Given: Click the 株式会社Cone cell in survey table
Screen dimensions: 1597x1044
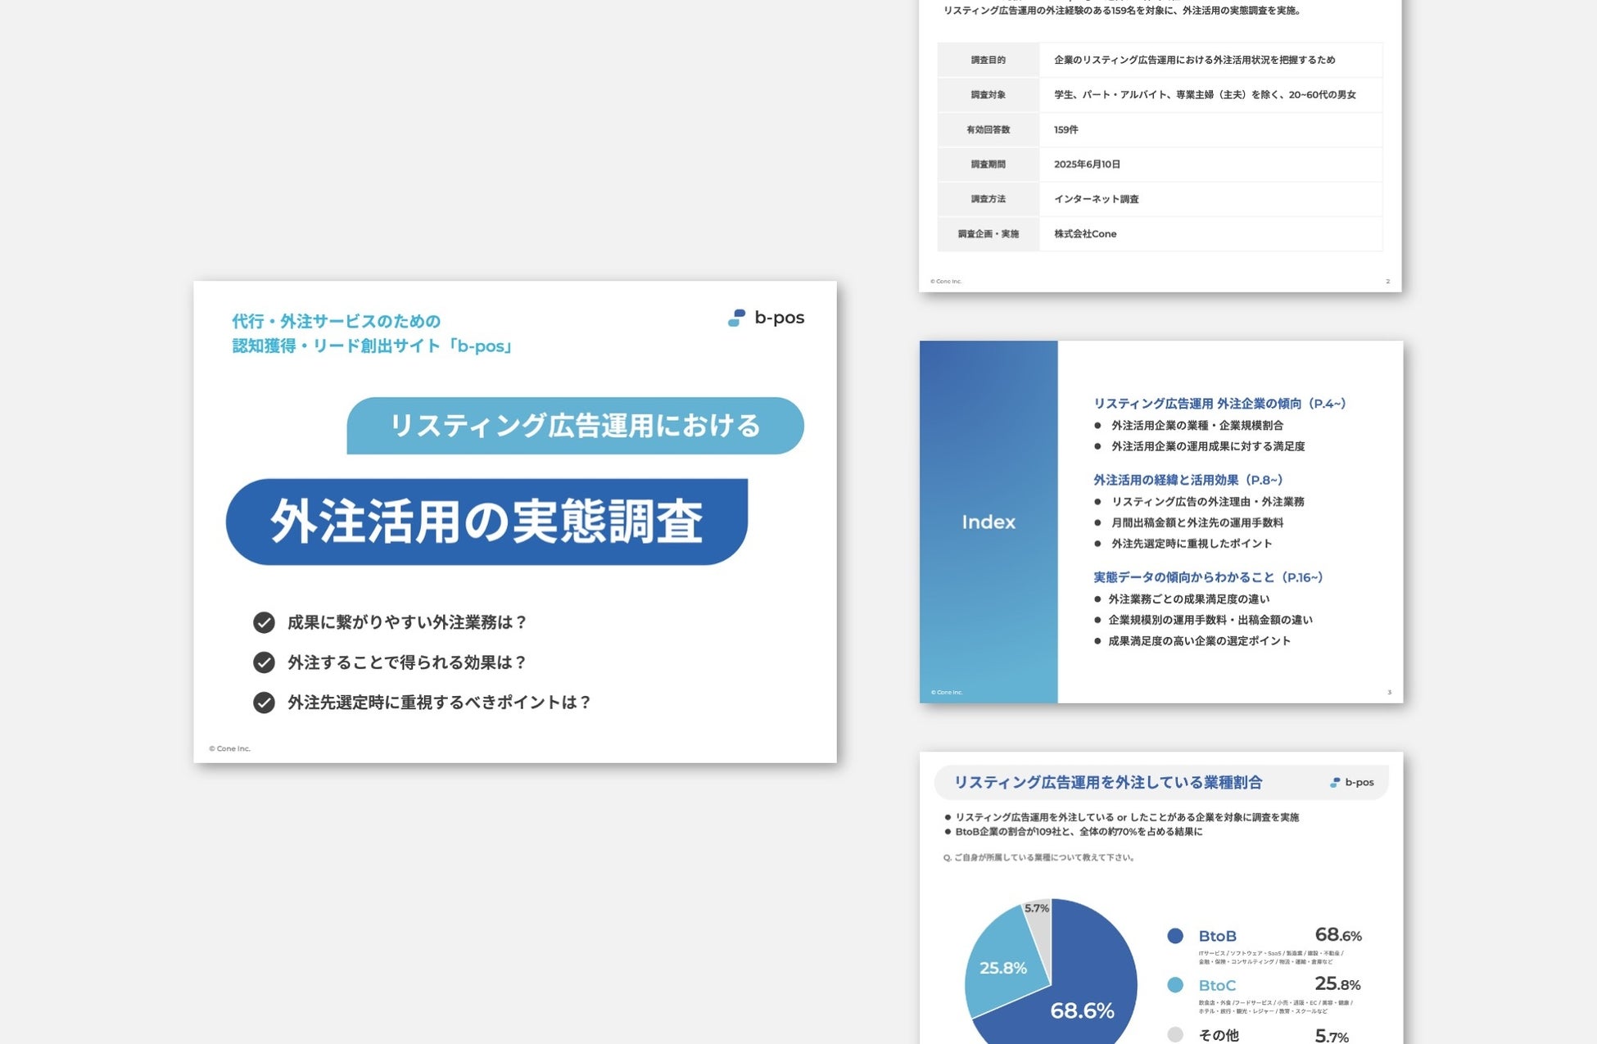Looking at the screenshot, I should tap(1085, 234).
